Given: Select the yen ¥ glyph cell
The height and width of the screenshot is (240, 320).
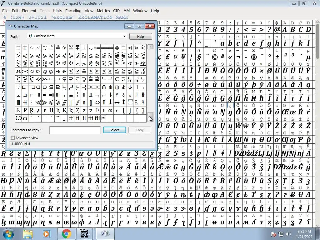Looking at the screenshot, I should pos(183,57).
